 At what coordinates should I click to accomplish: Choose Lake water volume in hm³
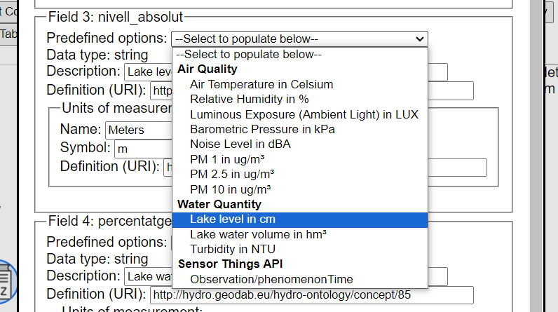coord(299,235)
